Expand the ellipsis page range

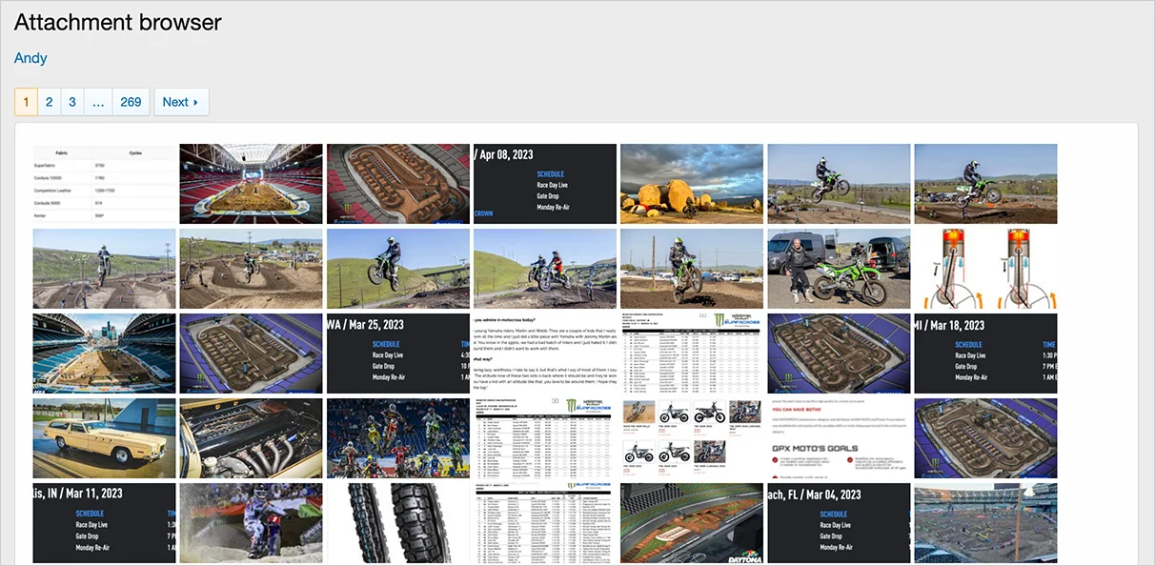click(98, 102)
